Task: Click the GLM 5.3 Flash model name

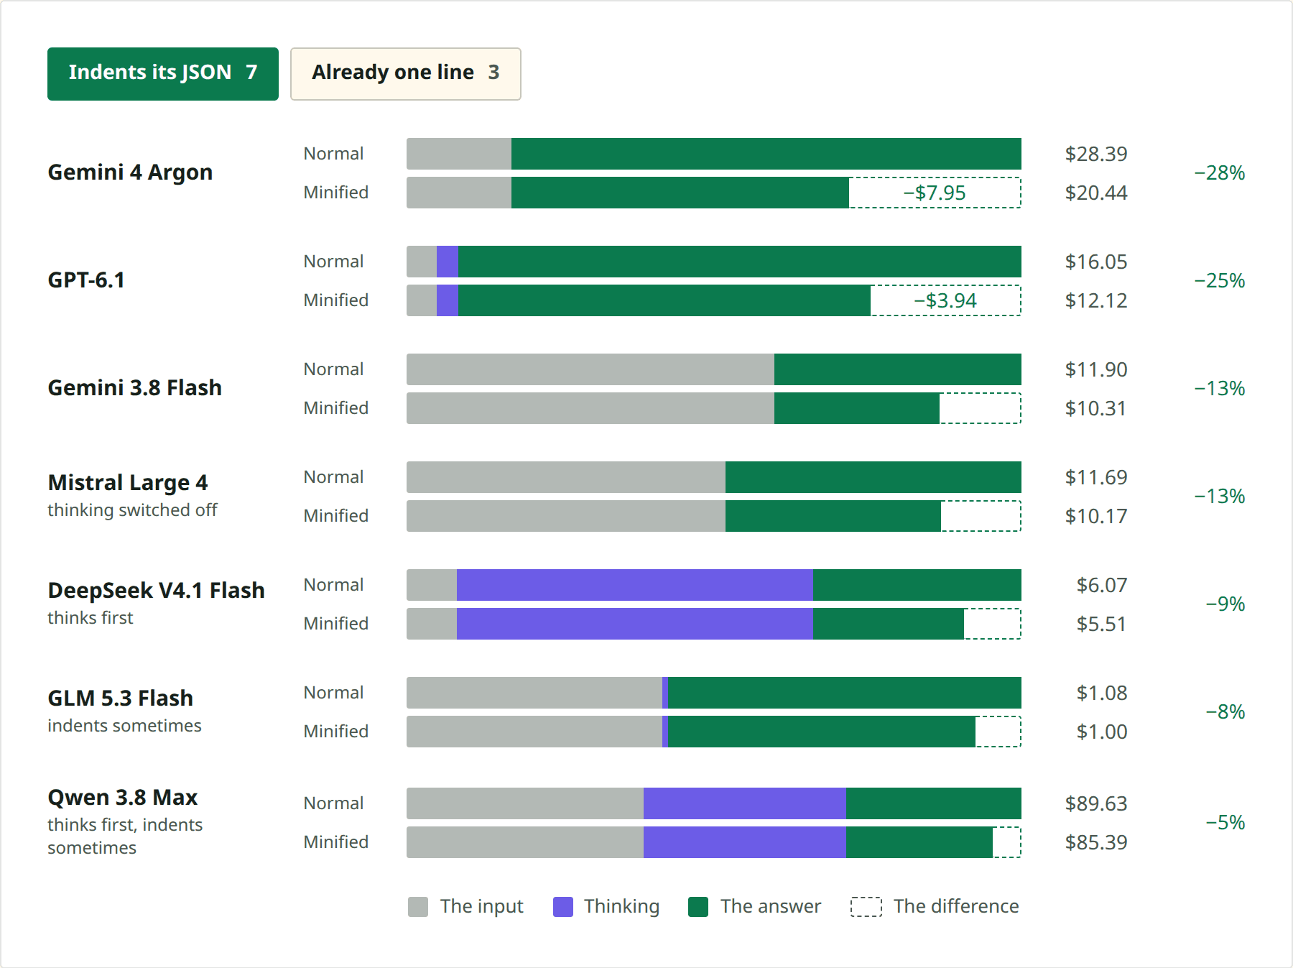Action: tap(120, 698)
